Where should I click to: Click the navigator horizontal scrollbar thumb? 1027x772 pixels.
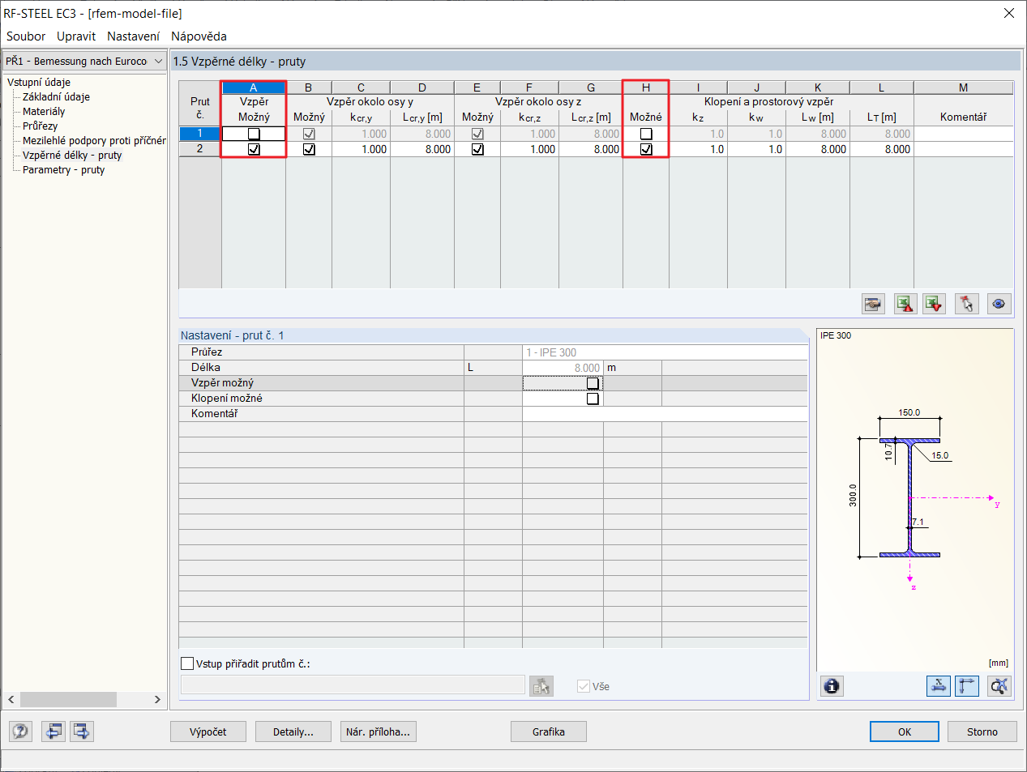pos(68,699)
